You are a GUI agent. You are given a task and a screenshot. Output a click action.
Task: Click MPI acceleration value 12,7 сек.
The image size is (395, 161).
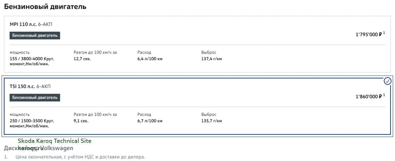[82, 59]
